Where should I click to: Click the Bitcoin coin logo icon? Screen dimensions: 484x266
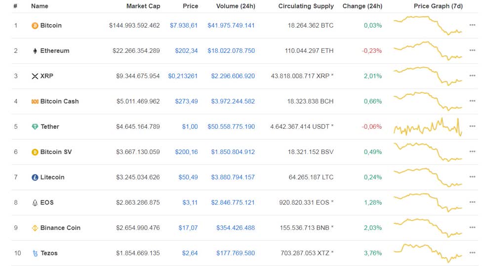35,25
